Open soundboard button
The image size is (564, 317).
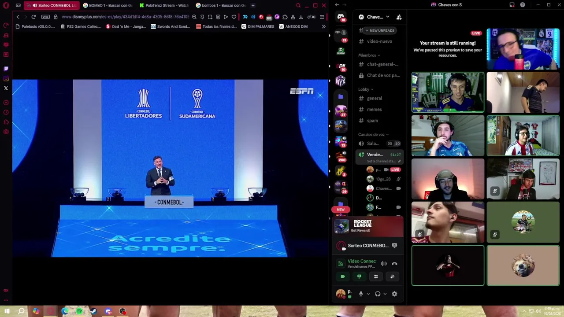(x=392, y=276)
